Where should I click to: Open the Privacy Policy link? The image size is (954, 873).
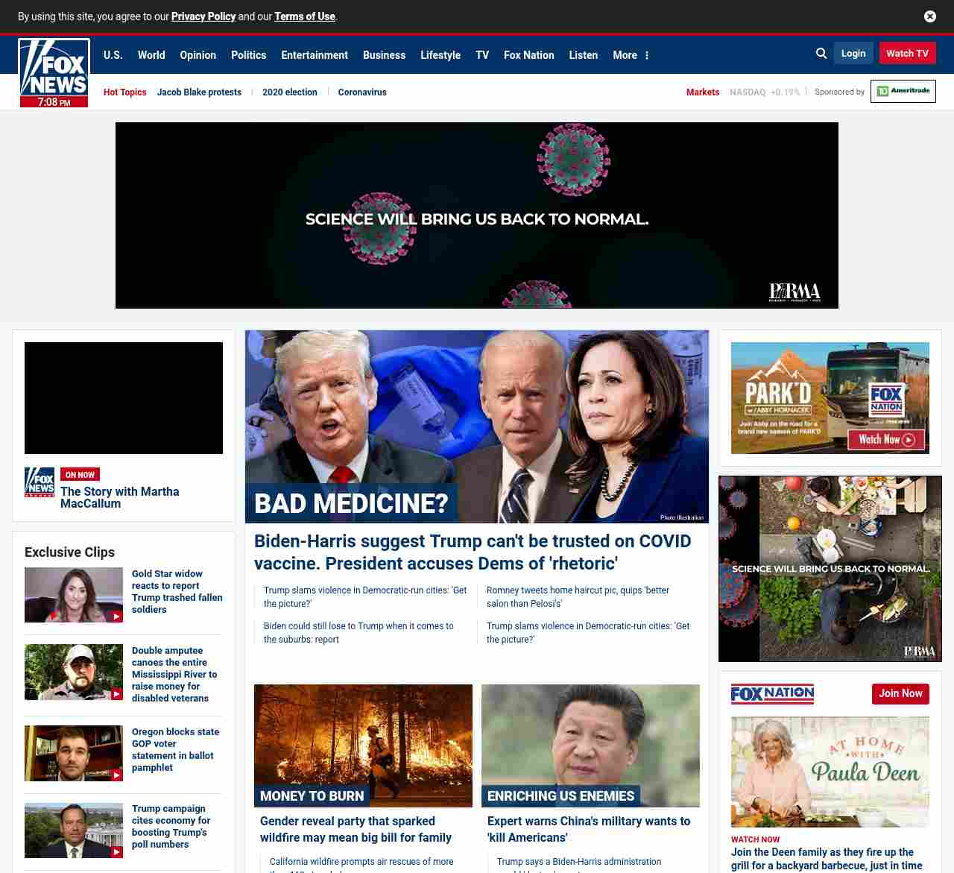[203, 16]
